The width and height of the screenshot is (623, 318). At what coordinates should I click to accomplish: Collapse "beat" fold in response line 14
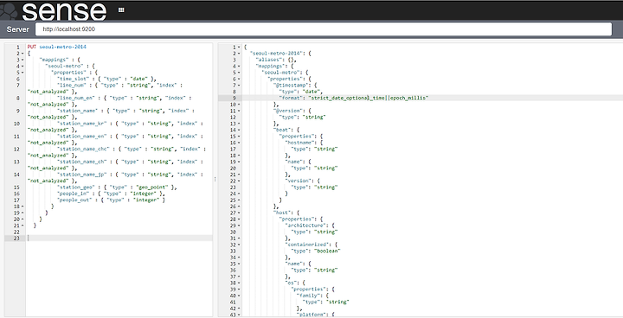[239, 130]
